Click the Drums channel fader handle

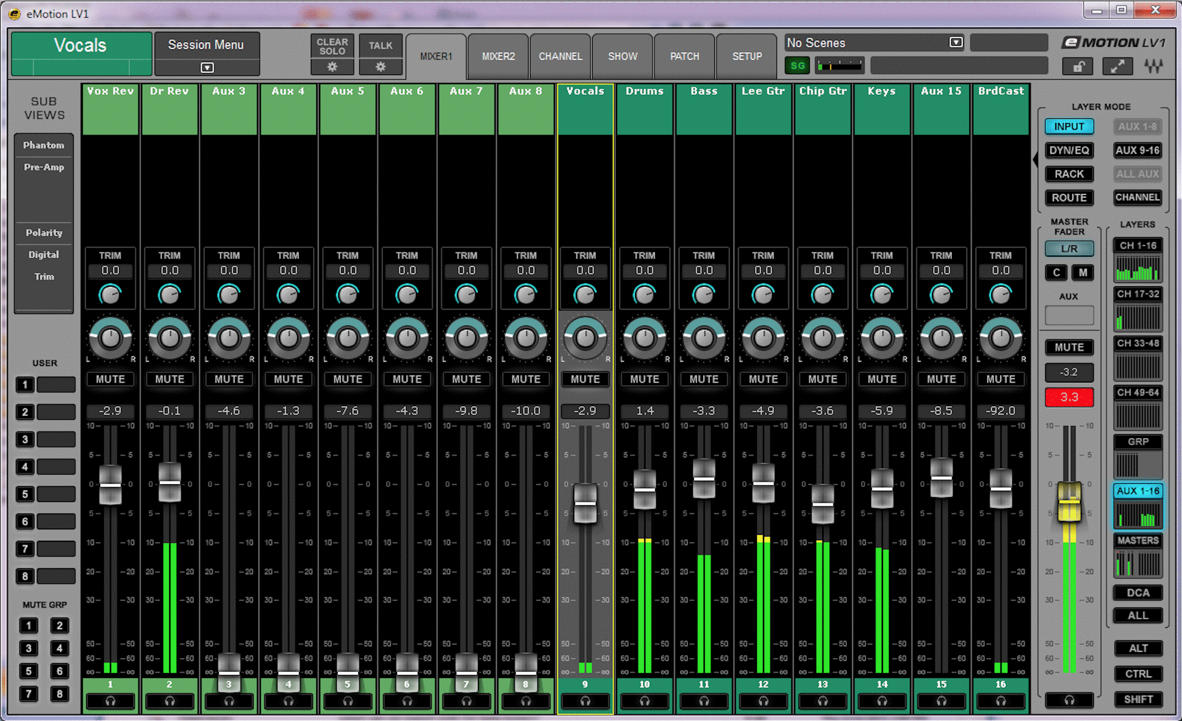[644, 490]
